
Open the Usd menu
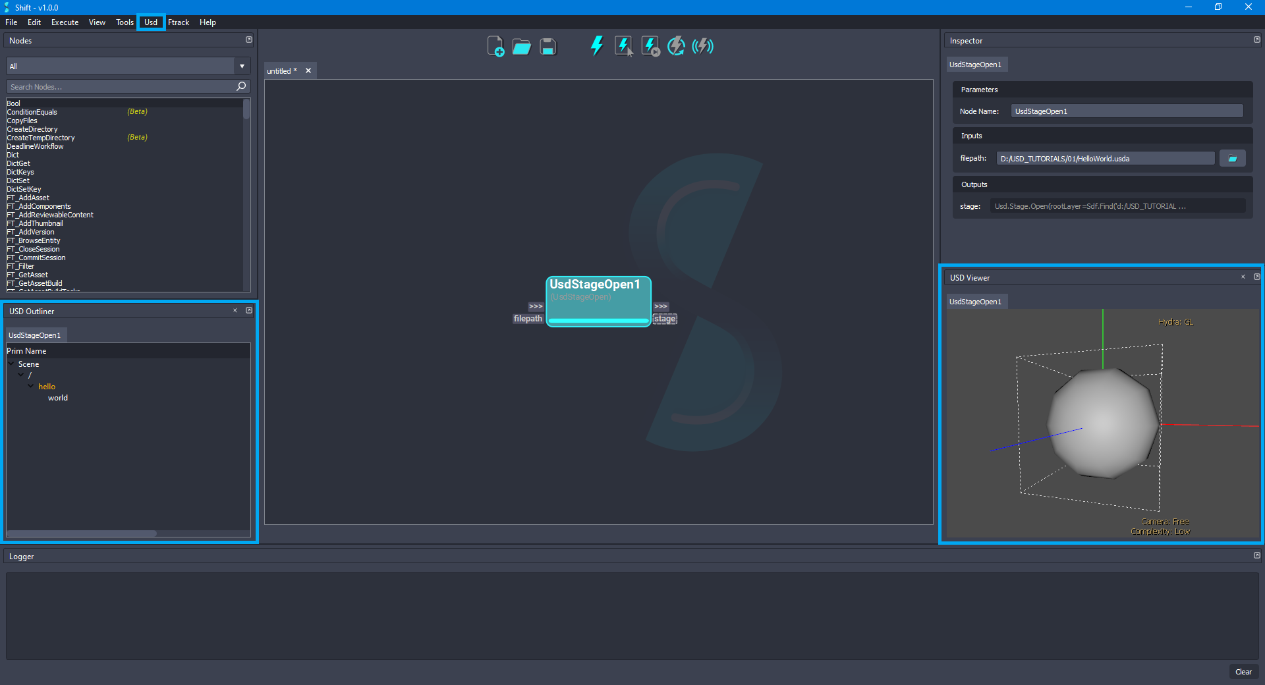(150, 22)
